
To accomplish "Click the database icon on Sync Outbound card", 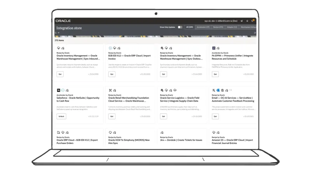I will 162,48.
